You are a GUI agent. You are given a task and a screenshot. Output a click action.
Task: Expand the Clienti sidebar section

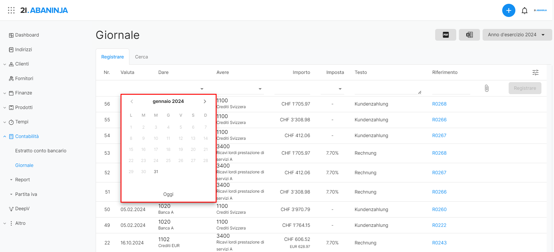pos(5,64)
